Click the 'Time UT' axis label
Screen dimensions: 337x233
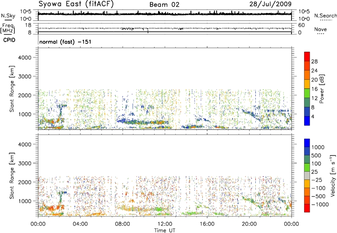[x=165, y=230]
